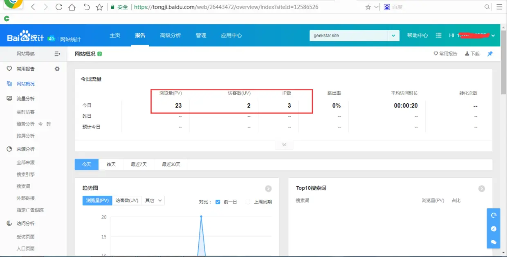The image size is (507, 257).
Task: Open 外部链接 in the sidebar
Action: pos(26,198)
